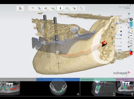Screen dimensions: 134x99
Task: Adjust the bone model transparency slider
Action: click(117, 16)
